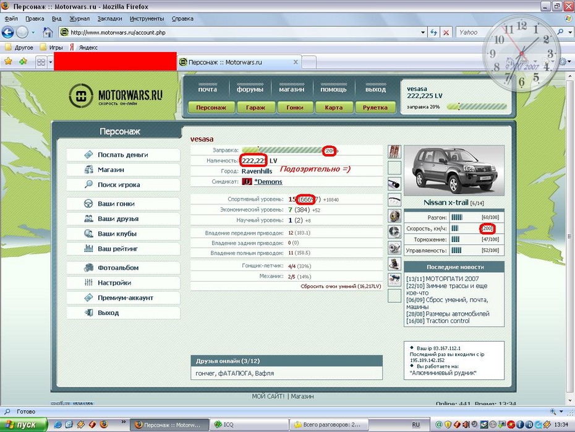The height and width of the screenshot is (432, 575).
Task: Click the Firefox home icon
Action: pyautogui.click(x=48, y=32)
